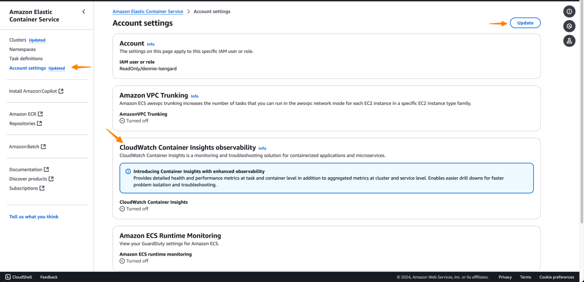Click the Updated badge beside Account settings

click(x=57, y=69)
